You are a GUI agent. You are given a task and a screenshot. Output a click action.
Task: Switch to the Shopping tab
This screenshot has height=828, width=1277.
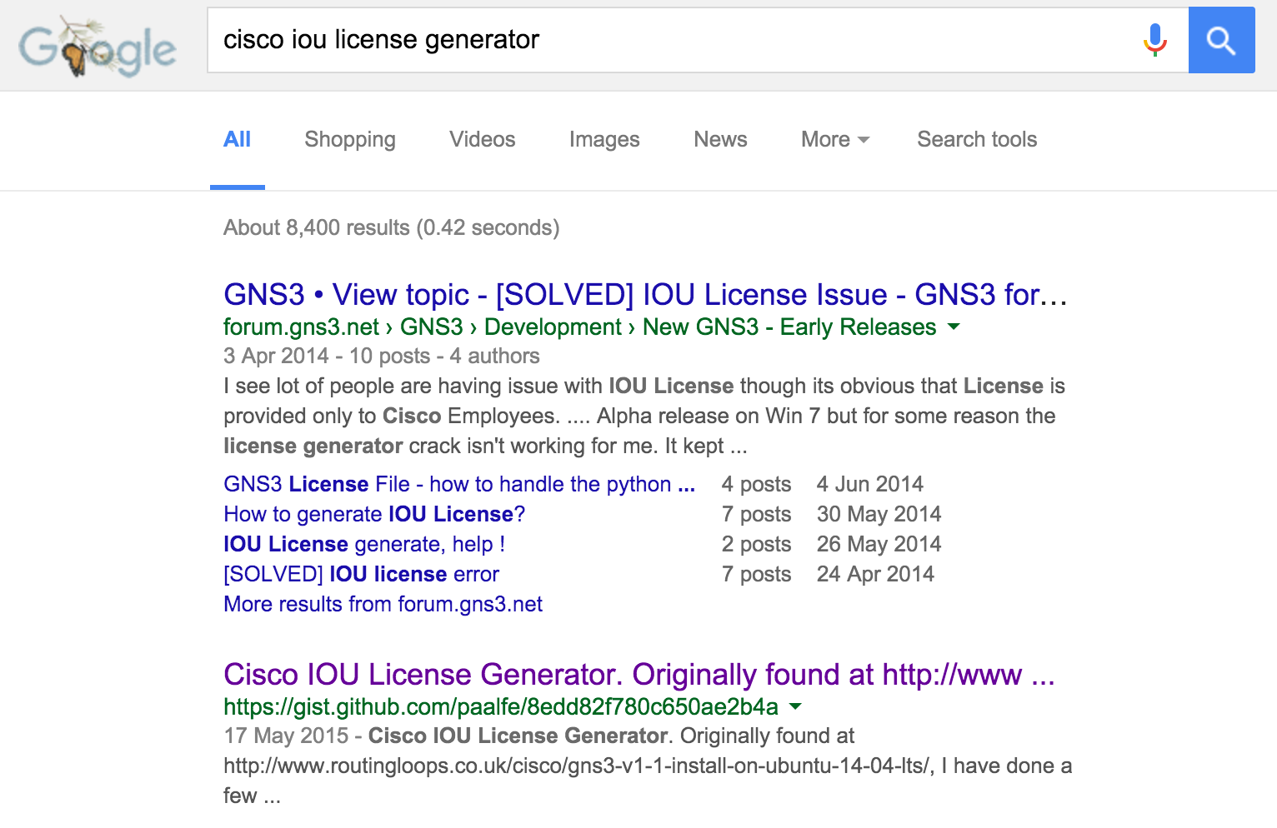click(350, 139)
